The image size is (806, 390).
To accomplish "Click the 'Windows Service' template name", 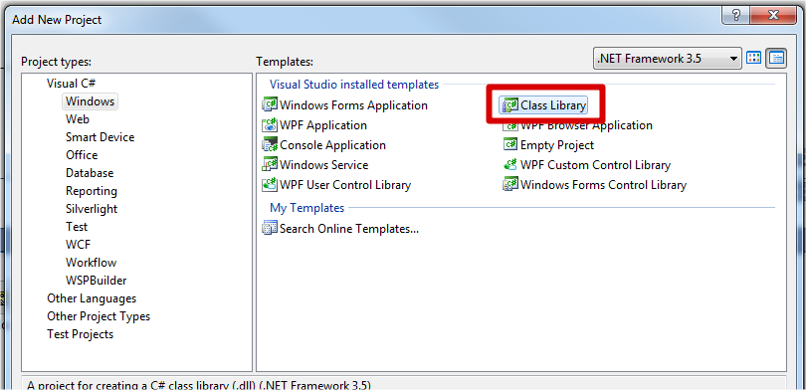I will click(323, 165).
